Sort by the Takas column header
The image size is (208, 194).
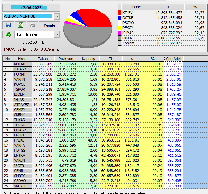(x=43, y=59)
